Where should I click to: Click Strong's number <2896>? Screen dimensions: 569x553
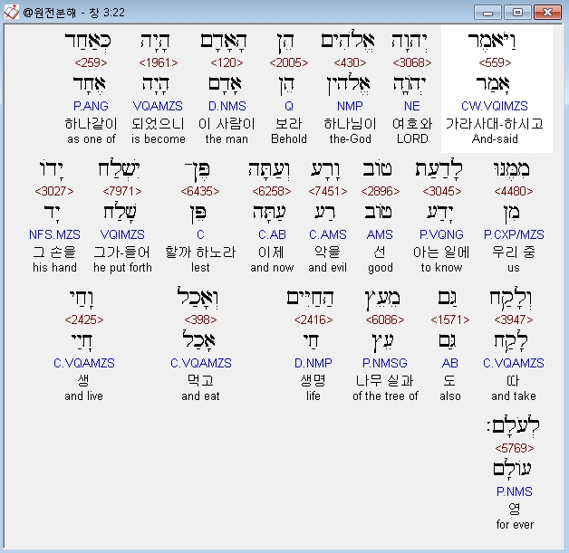tap(380, 191)
